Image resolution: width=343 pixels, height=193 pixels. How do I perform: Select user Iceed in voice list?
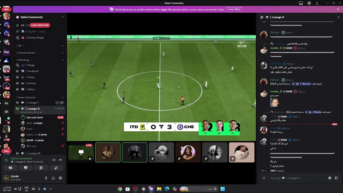point(42,129)
